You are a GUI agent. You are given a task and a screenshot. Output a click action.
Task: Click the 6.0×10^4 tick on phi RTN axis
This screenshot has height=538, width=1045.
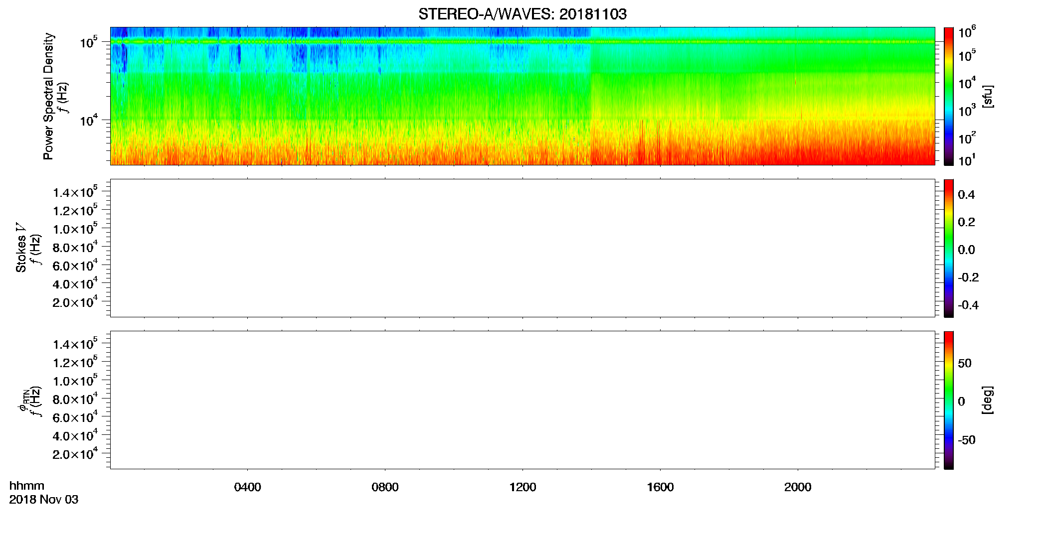tap(75, 417)
